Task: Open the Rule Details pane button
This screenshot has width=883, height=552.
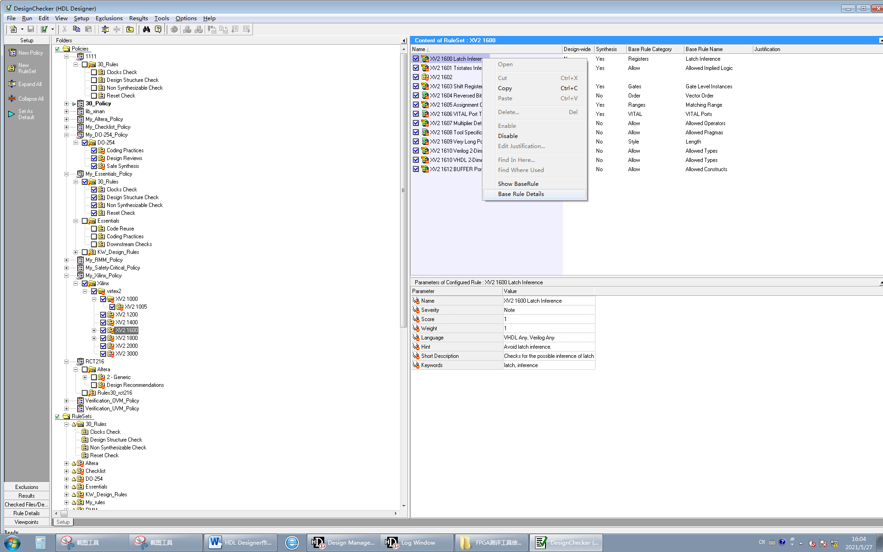Action: pyautogui.click(x=26, y=513)
